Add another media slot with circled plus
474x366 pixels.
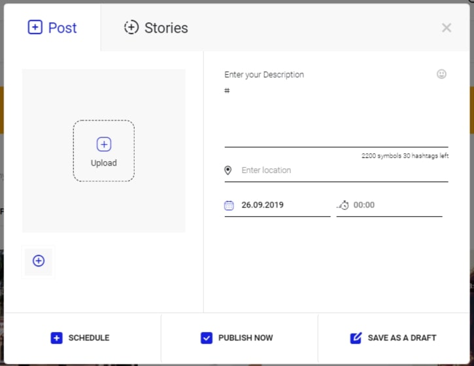pyautogui.click(x=39, y=261)
